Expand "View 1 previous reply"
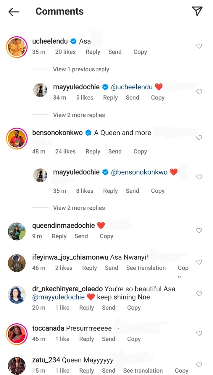 [81, 69]
